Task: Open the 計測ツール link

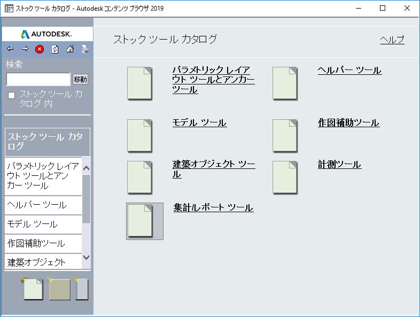Action: tap(339, 164)
